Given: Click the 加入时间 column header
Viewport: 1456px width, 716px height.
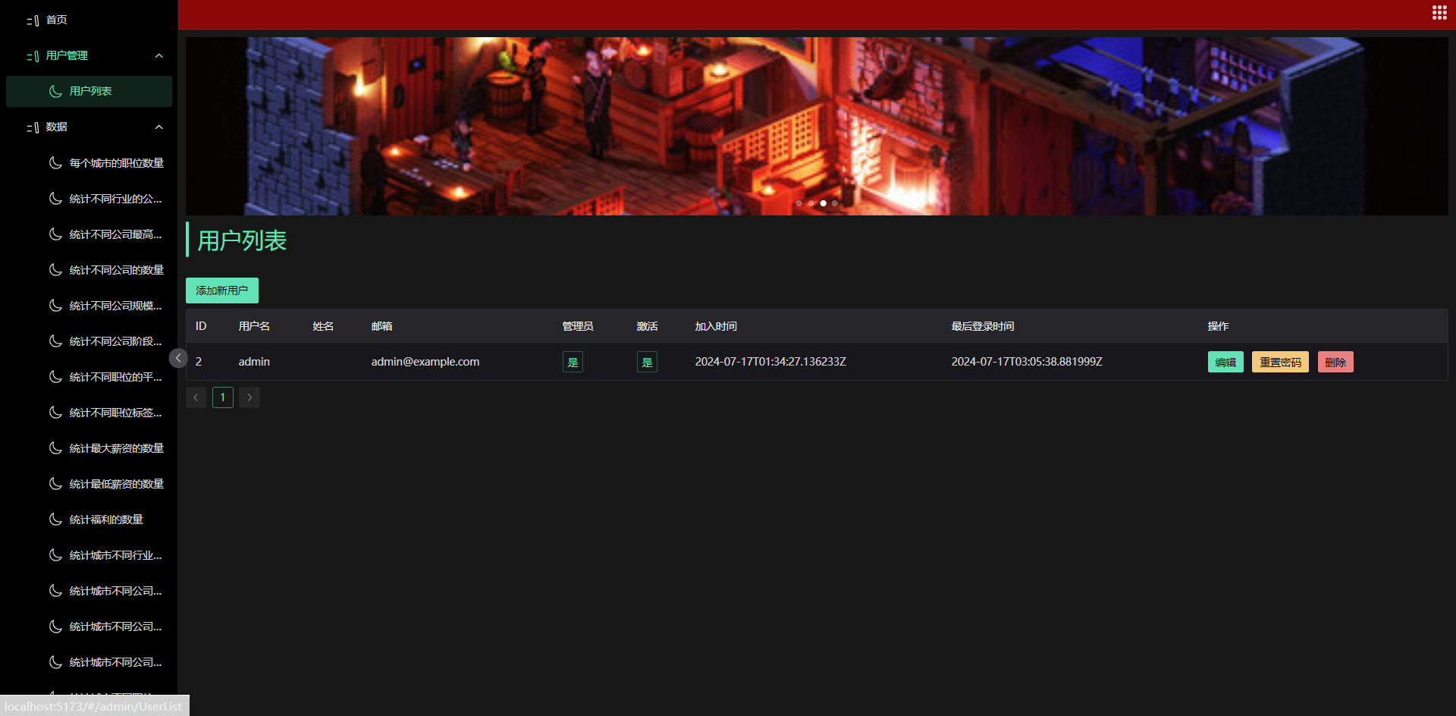Looking at the screenshot, I should pyautogui.click(x=716, y=326).
